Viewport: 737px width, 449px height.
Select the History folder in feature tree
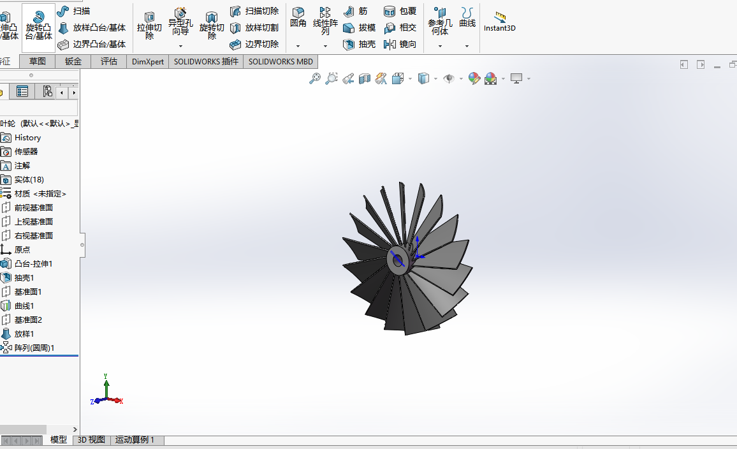[x=21, y=138]
